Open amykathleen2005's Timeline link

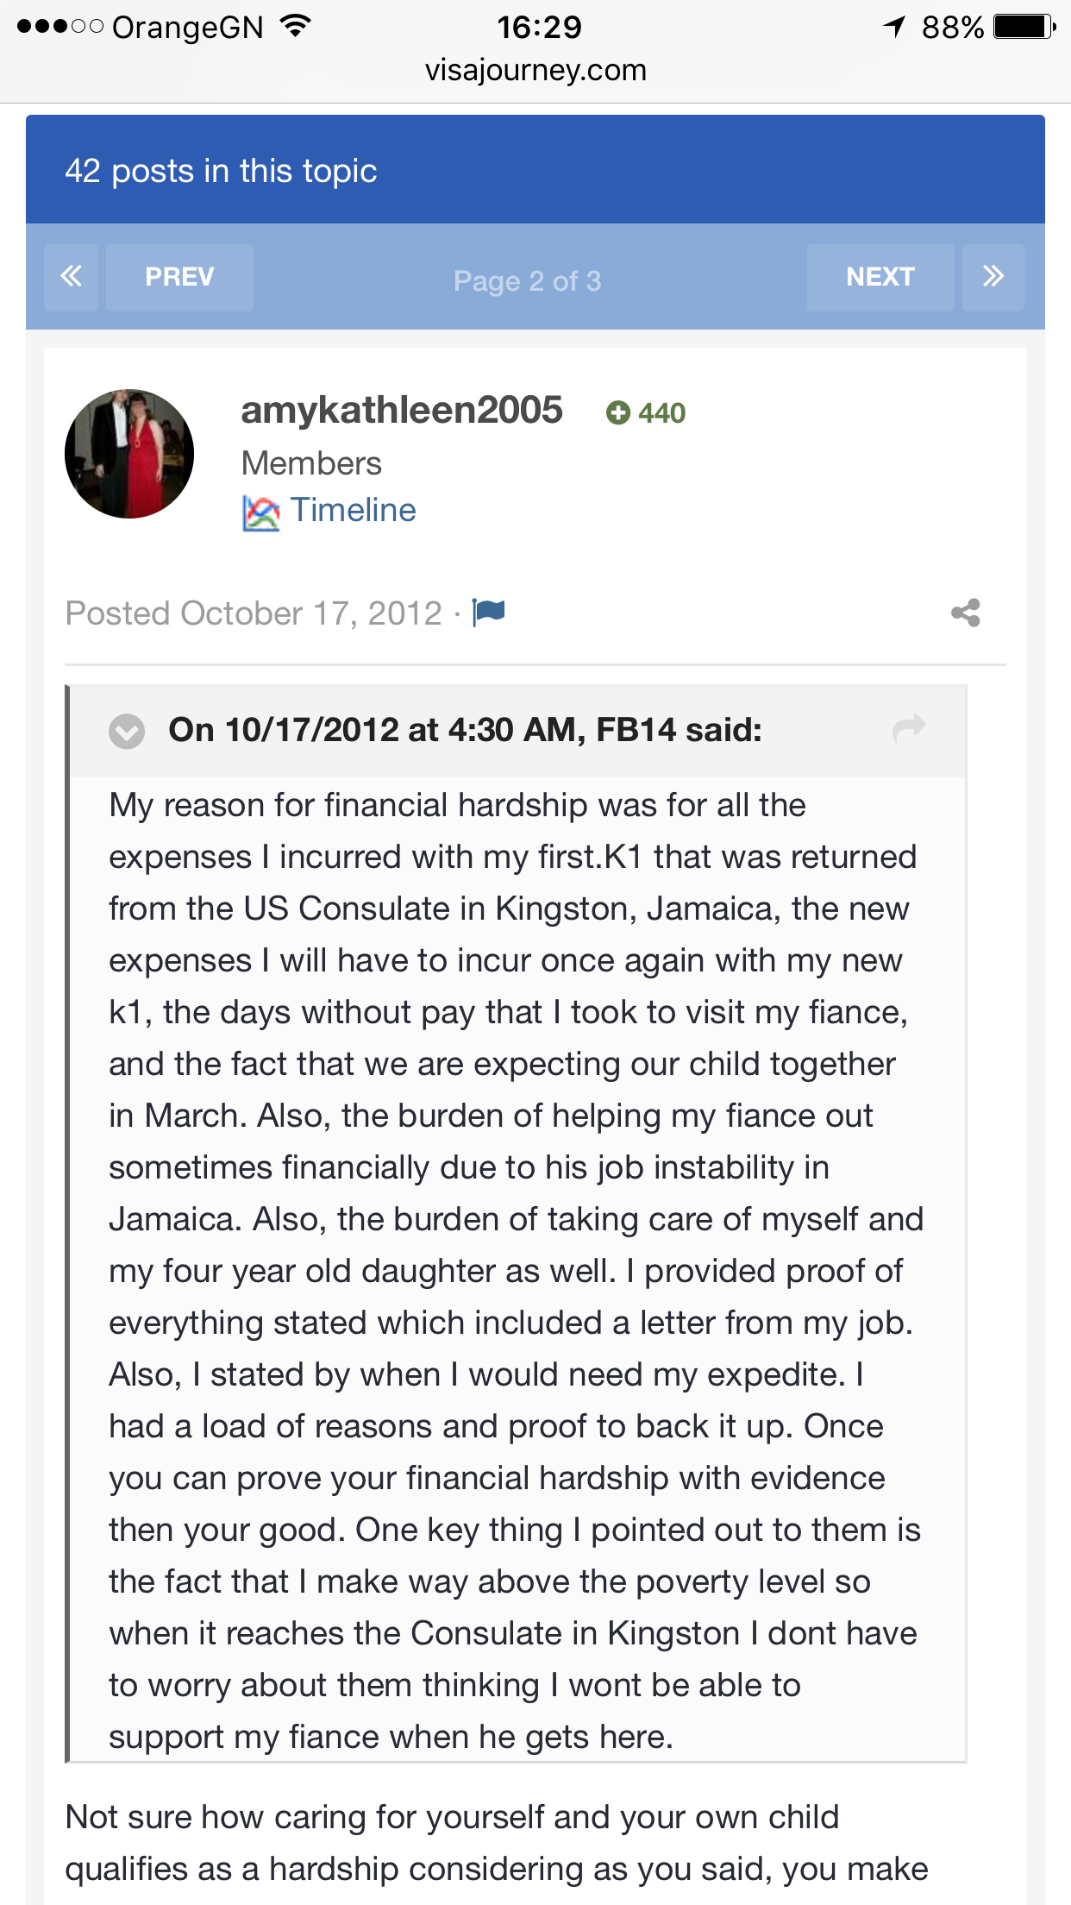click(x=353, y=510)
